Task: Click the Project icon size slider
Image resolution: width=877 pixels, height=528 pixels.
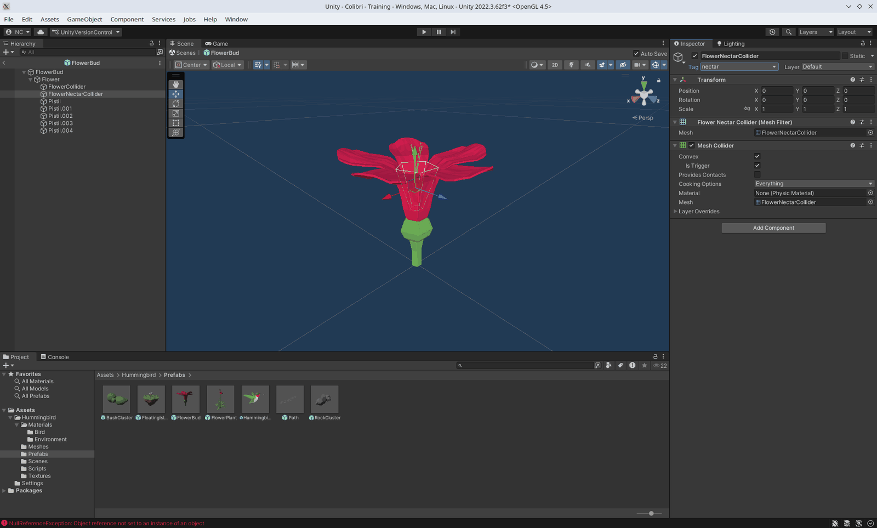Action: pos(650,514)
